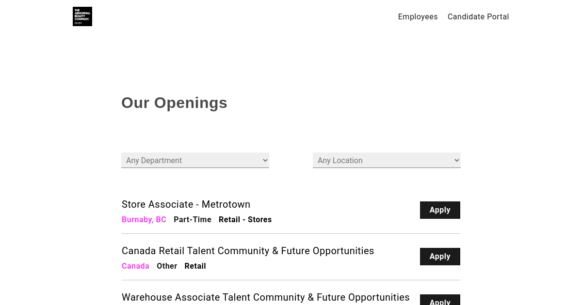
Task: Click the Part-Time job type label
Action: (193, 220)
